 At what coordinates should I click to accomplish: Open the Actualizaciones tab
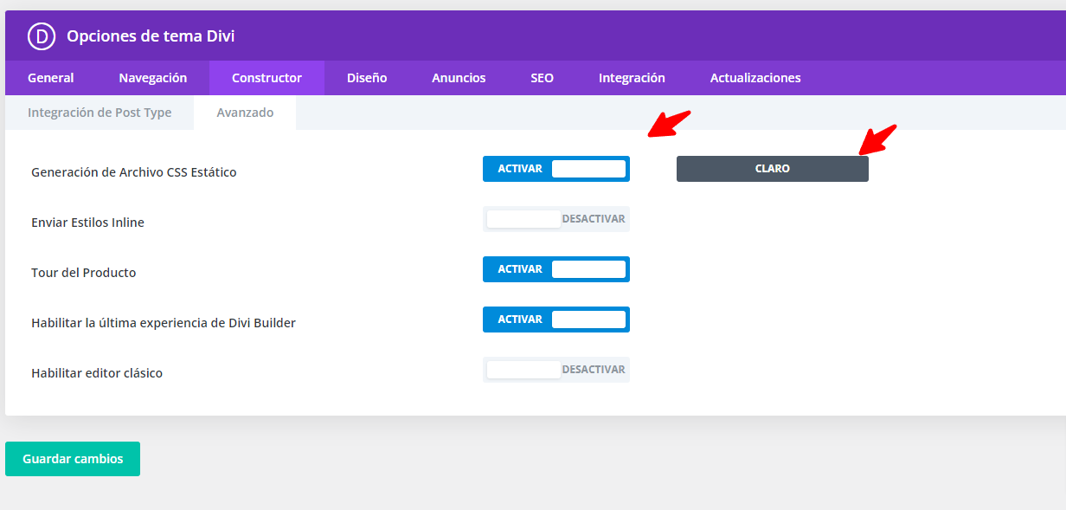click(x=755, y=78)
